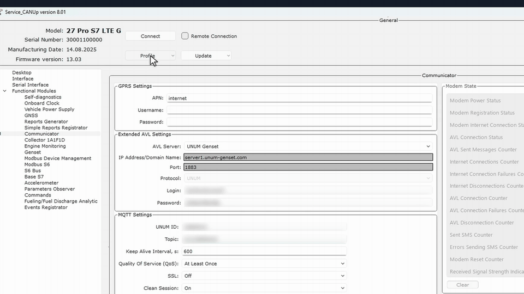Viewport: 524px width, 294px height.
Task: Open the Profile dropdown arrow
Action: (x=172, y=56)
